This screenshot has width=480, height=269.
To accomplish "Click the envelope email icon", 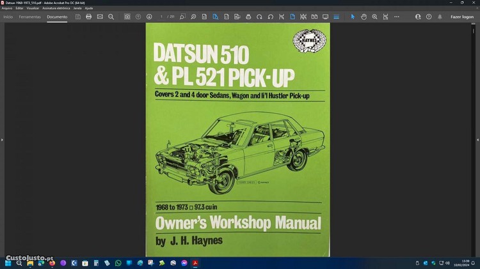I will (100, 17).
